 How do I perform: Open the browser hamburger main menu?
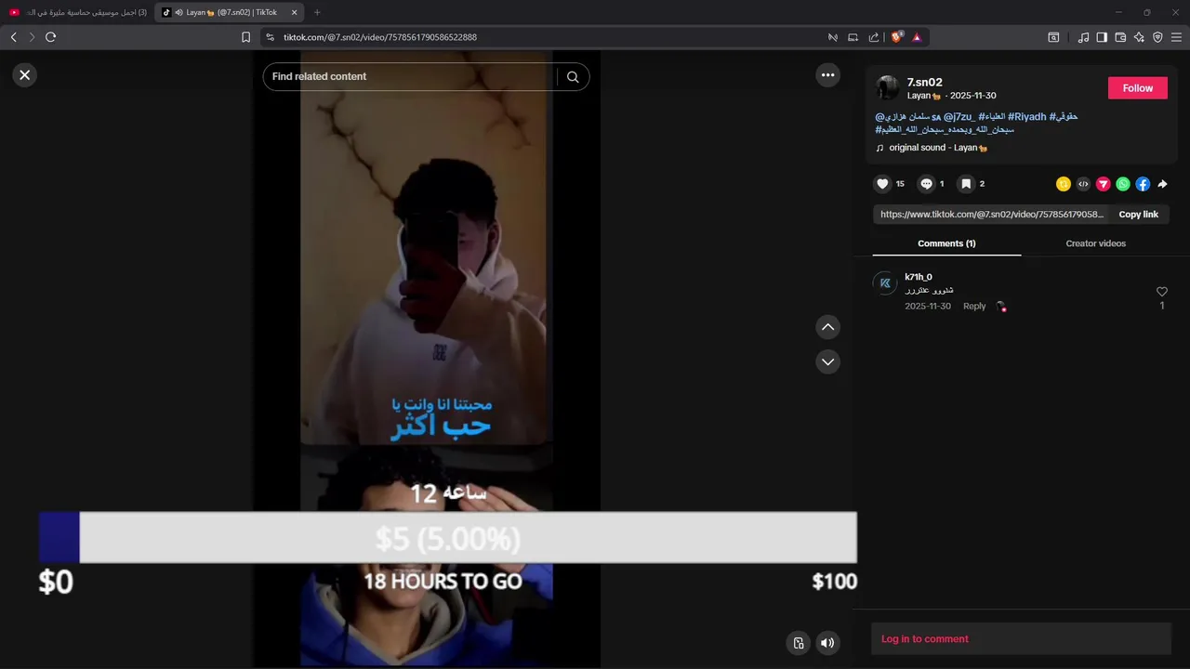pos(1176,37)
